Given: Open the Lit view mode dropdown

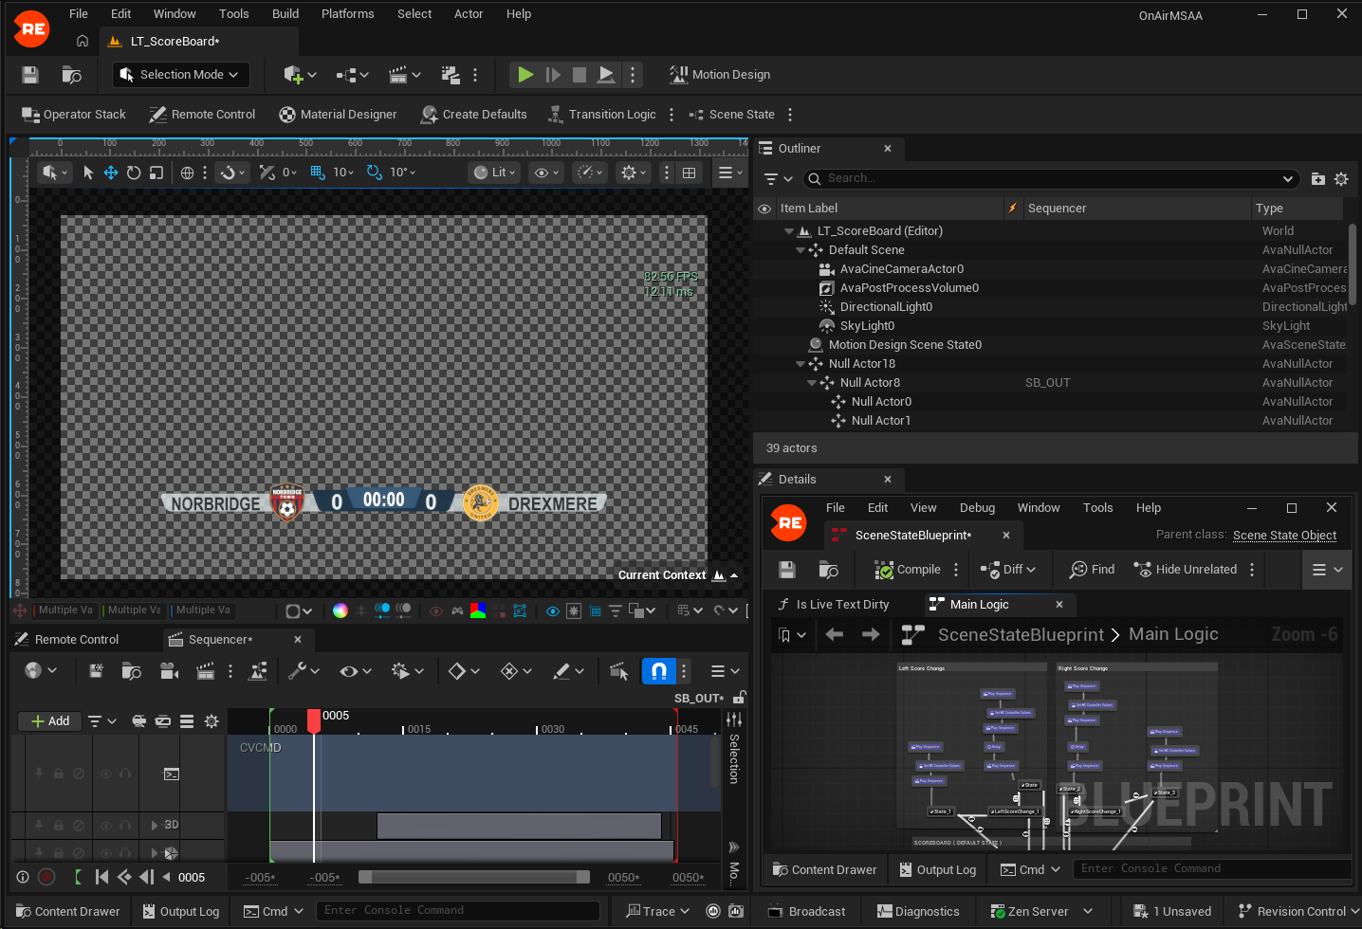Looking at the screenshot, I should pyautogui.click(x=495, y=173).
